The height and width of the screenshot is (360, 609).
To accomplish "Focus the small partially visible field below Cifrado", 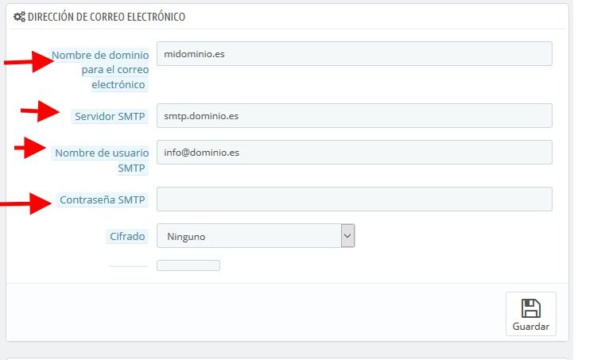I will (188, 265).
